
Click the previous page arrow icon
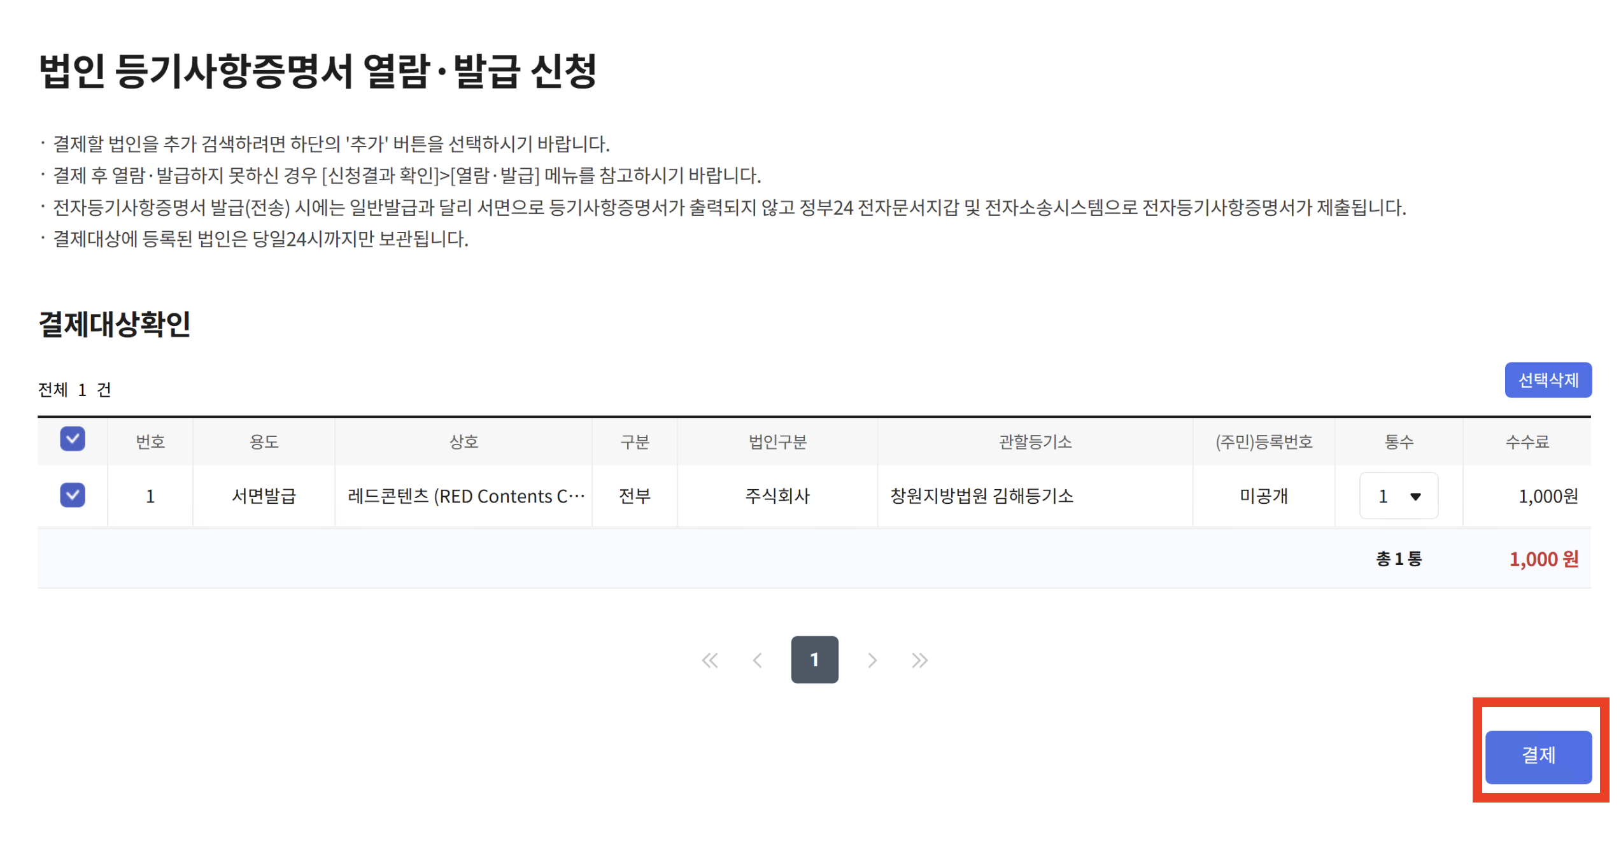click(x=757, y=660)
